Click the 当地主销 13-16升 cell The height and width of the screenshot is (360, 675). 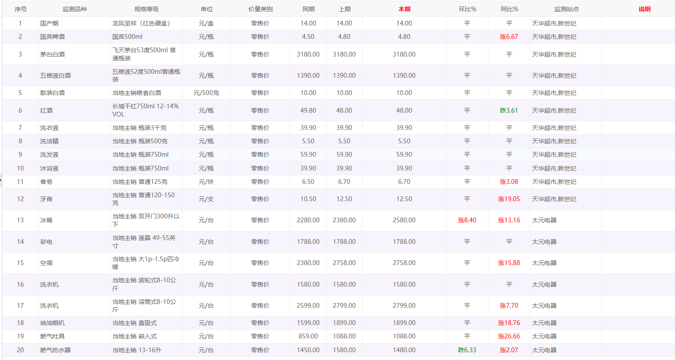point(146,350)
